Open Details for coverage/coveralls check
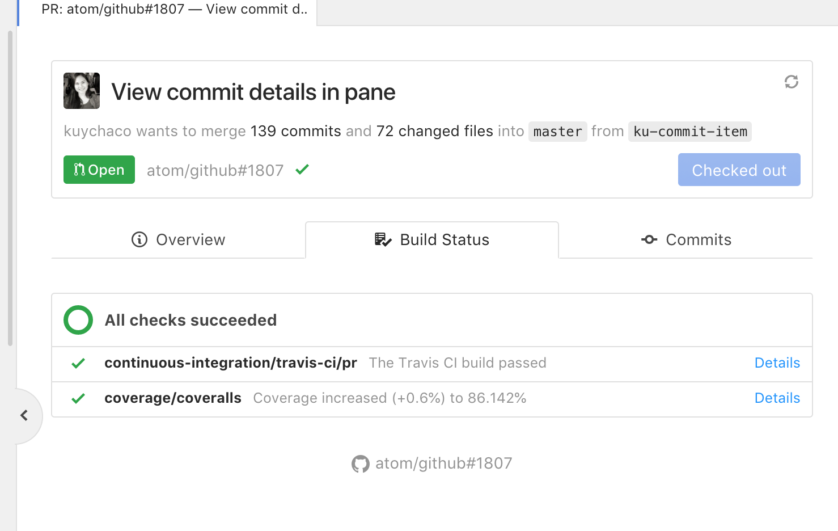The image size is (838, 531). pyautogui.click(x=777, y=398)
